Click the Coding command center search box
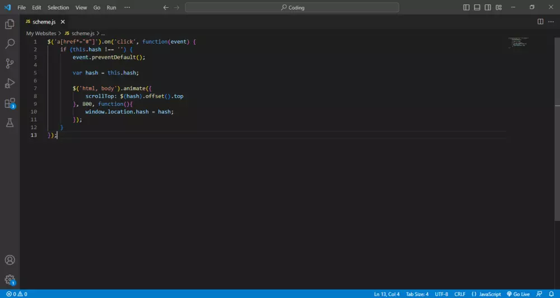Image resolution: width=560 pixels, height=298 pixels. point(292,7)
